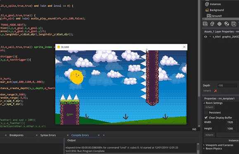Add a new asset layer icon

coord(234,24)
